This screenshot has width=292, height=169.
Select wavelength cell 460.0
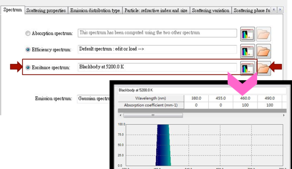point(245,98)
